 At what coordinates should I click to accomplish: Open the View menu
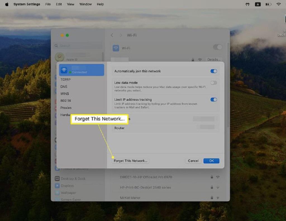70,4
